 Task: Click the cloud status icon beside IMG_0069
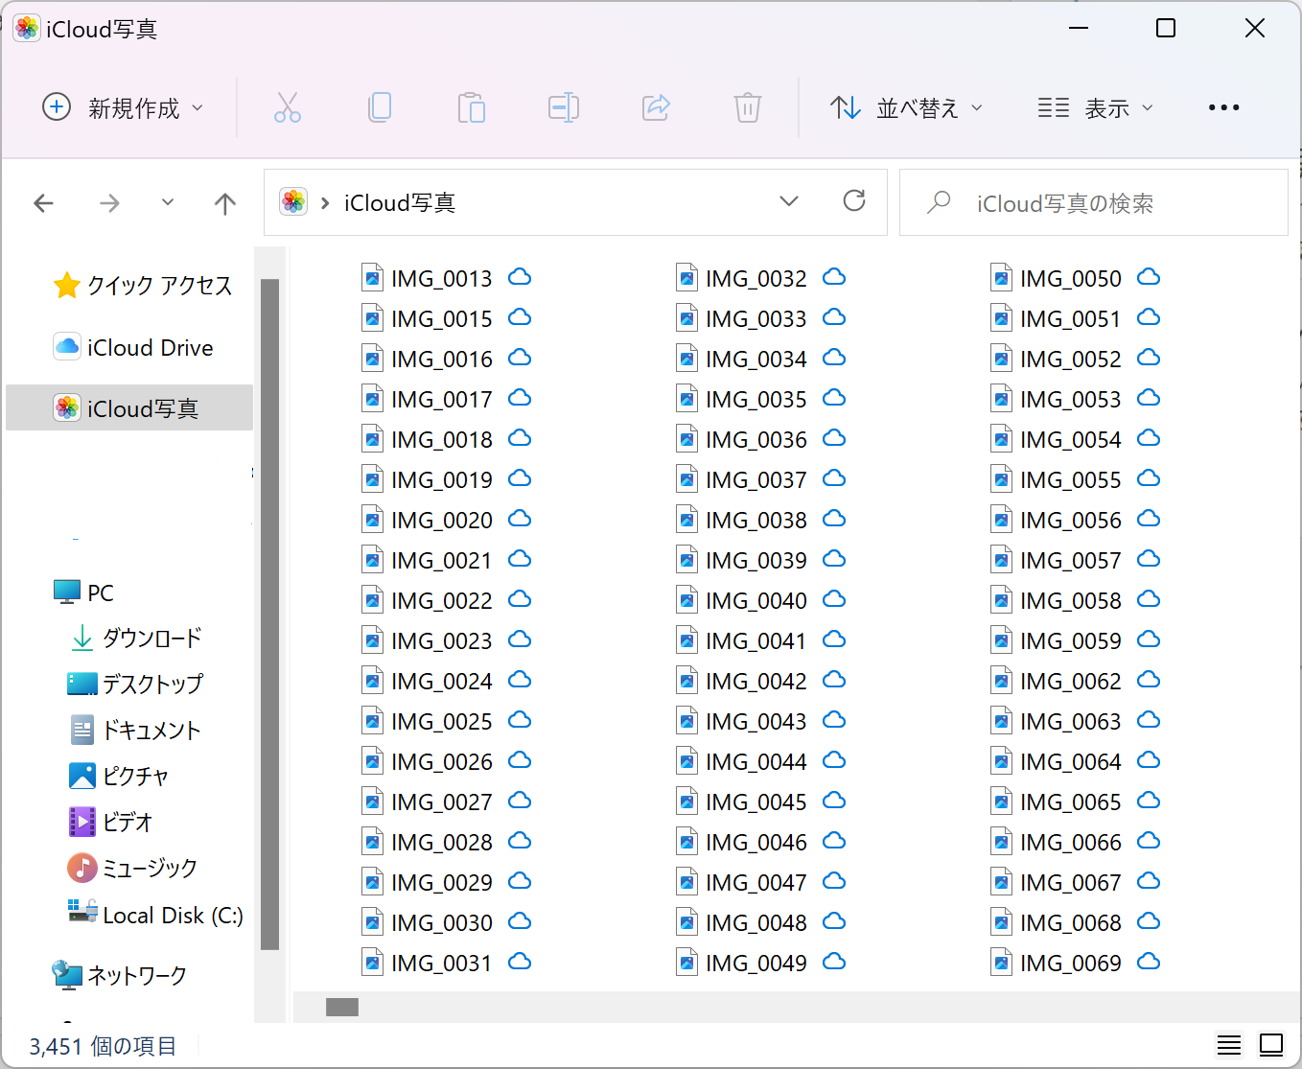(1149, 962)
